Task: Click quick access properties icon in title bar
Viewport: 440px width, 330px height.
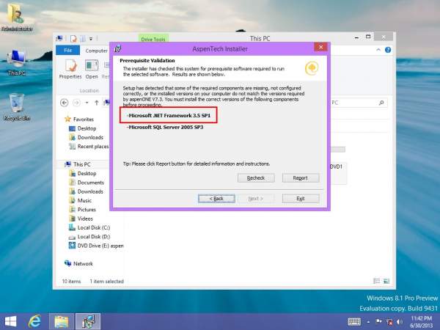Action: tap(73, 38)
